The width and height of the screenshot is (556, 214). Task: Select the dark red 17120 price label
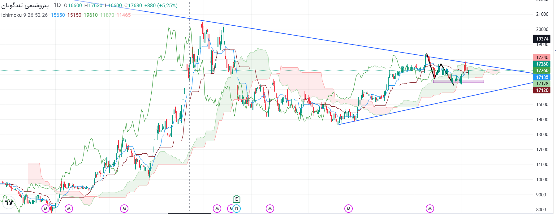click(x=542, y=90)
